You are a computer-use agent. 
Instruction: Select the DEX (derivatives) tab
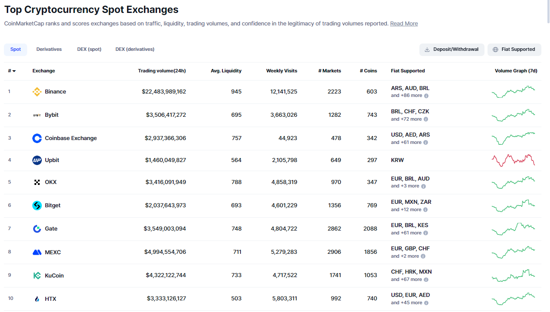click(135, 50)
